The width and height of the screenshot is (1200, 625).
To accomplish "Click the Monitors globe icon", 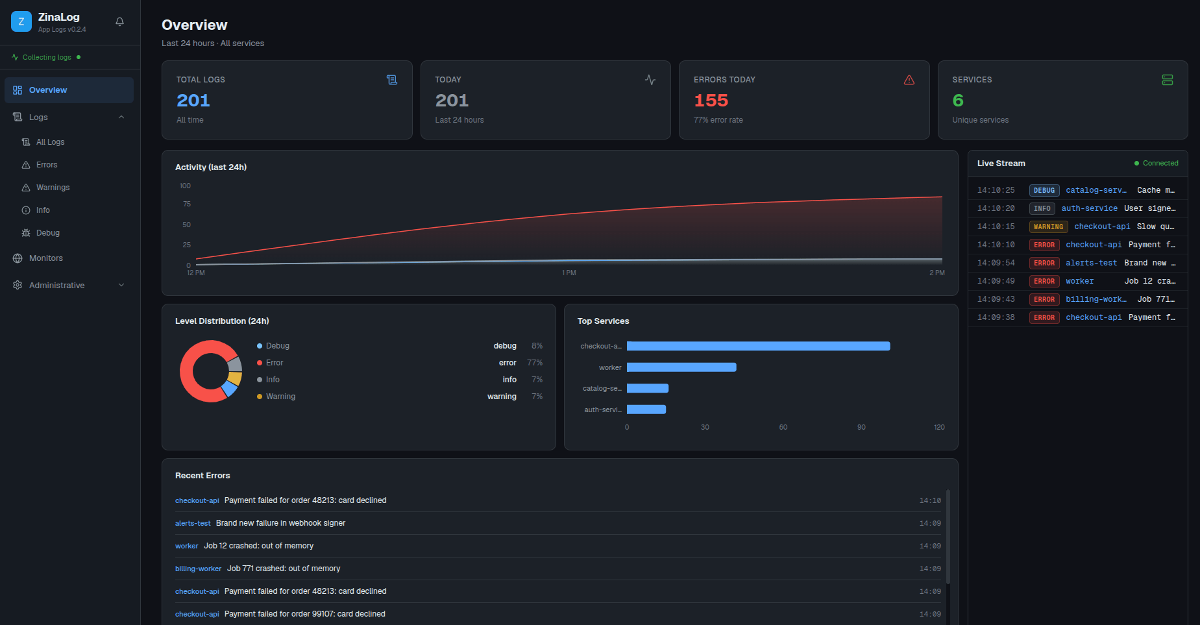I will (x=18, y=258).
